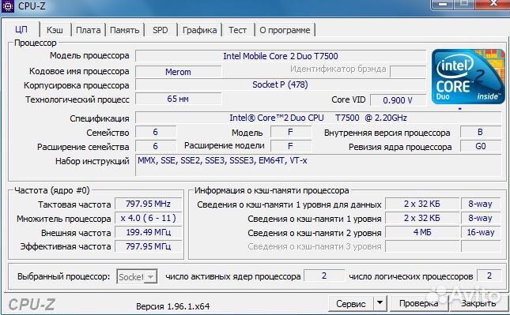Click the Эффективная частота 797.95 МГц value
The width and height of the screenshot is (510, 315).
coord(149,246)
